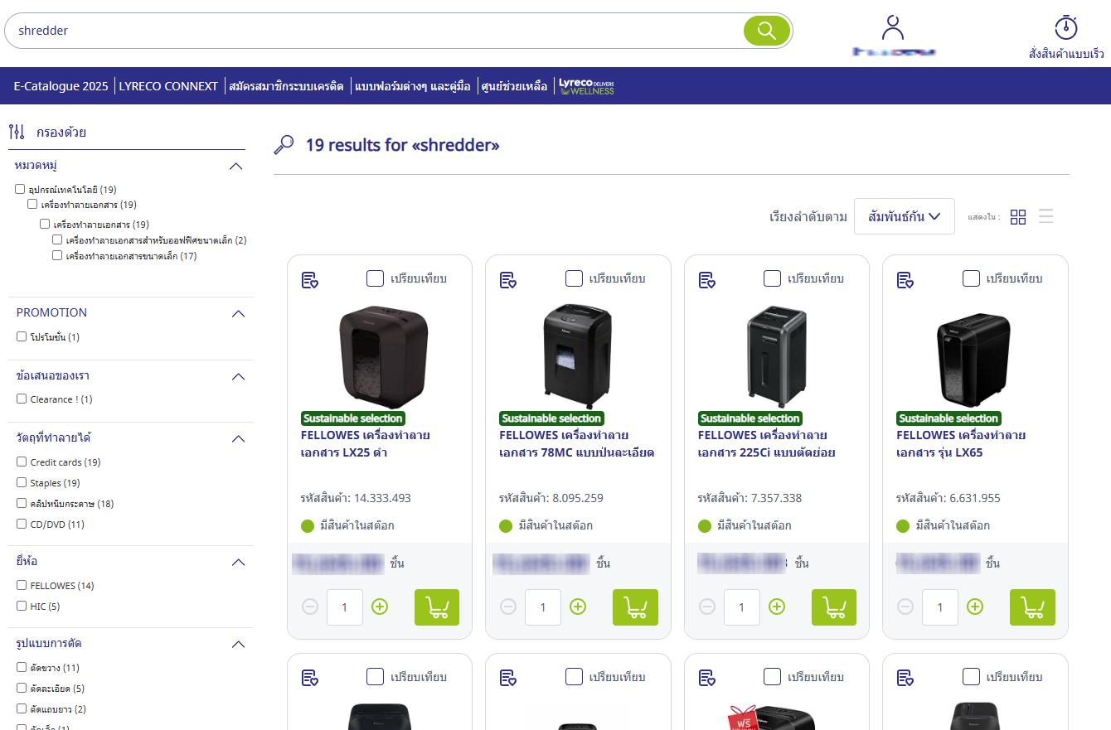Add 78MC shredder to cart
Image resolution: width=1111 pixels, height=730 pixels.
635,607
